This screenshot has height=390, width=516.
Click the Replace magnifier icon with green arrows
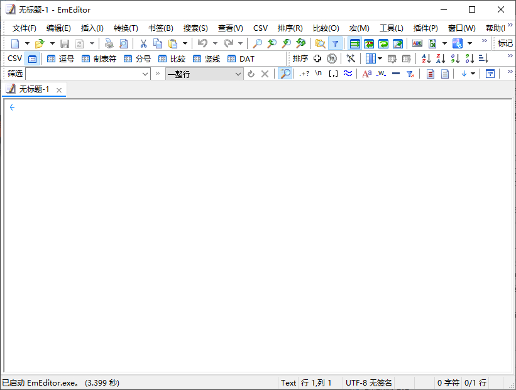(x=301, y=43)
